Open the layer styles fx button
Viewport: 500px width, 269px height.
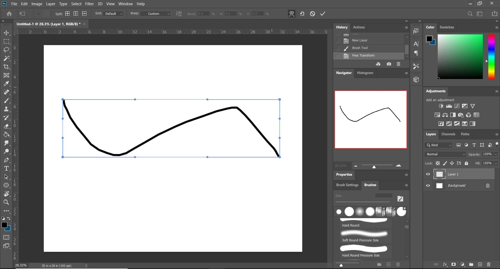click(445, 264)
